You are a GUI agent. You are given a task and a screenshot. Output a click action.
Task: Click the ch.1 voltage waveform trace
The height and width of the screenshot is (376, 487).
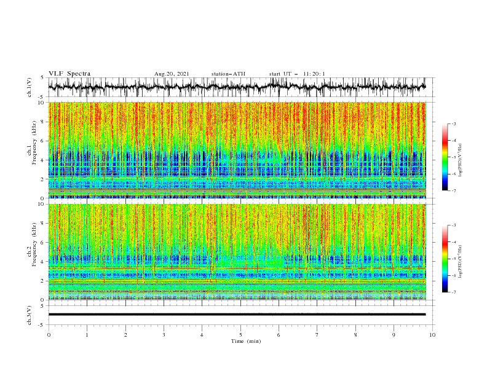tap(237, 87)
